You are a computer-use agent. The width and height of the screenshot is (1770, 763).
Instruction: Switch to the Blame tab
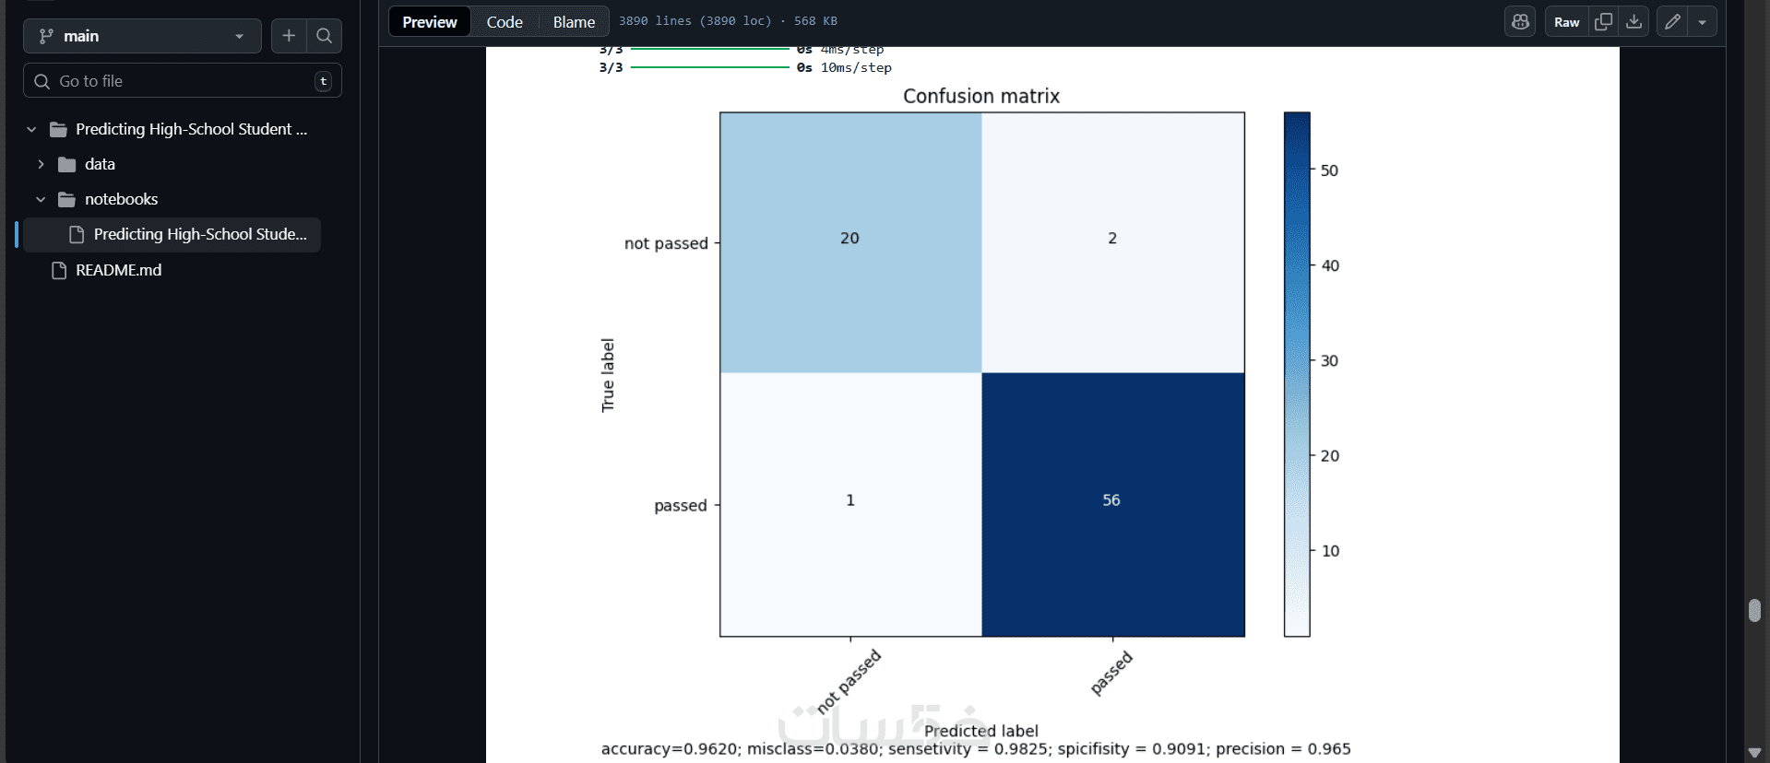click(x=574, y=22)
